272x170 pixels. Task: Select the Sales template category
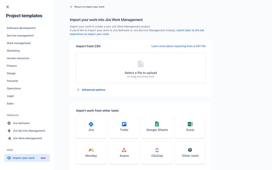10,103
